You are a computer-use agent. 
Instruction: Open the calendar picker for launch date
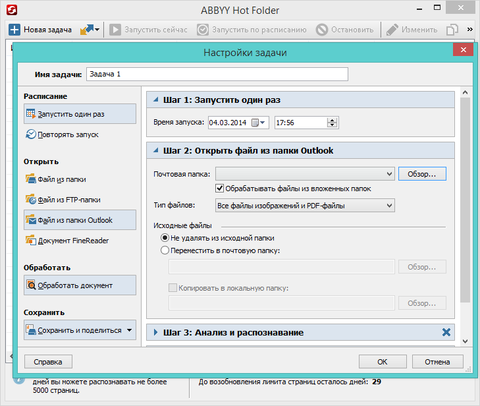click(x=258, y=123)
